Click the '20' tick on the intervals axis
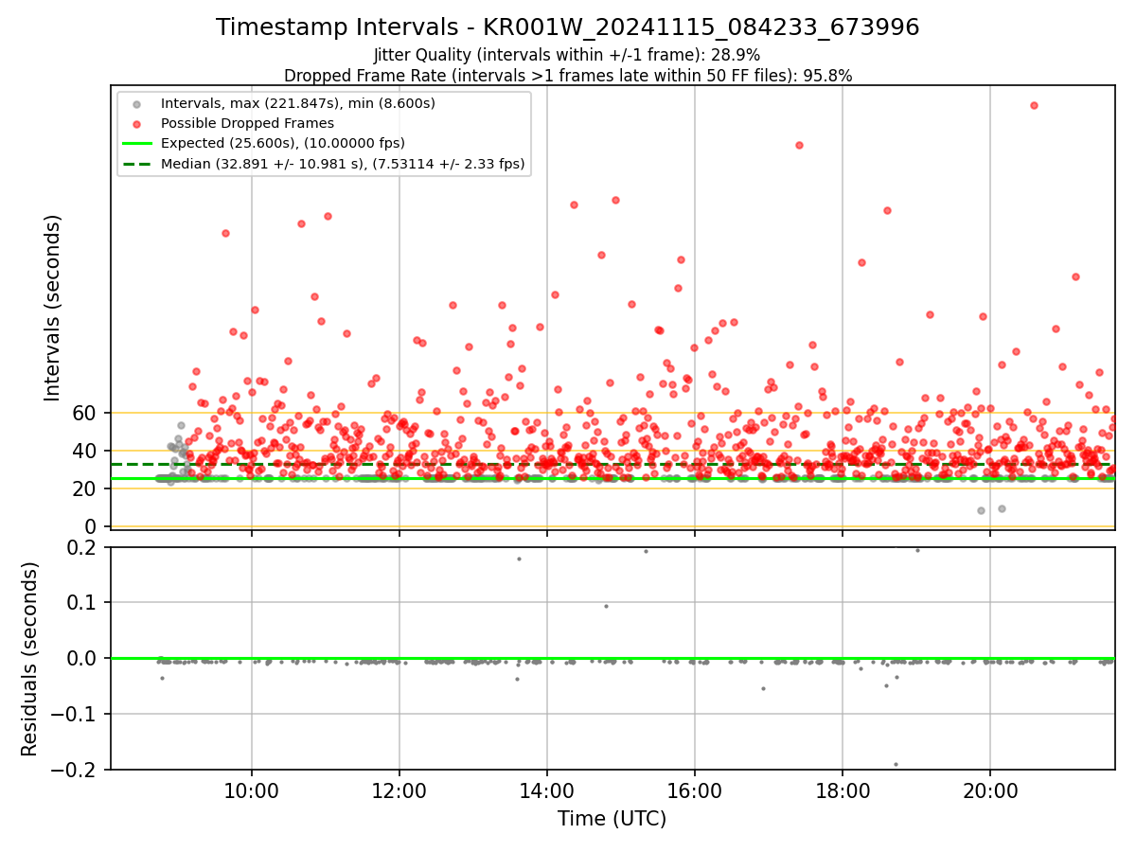Image resolution: width=1136 pixels, height=852 pixels. 85,488
